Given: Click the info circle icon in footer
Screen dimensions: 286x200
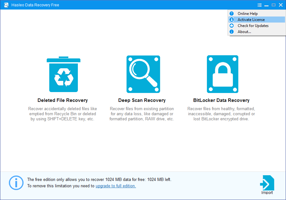Looking at the screenshot, I should pos(16,183).
